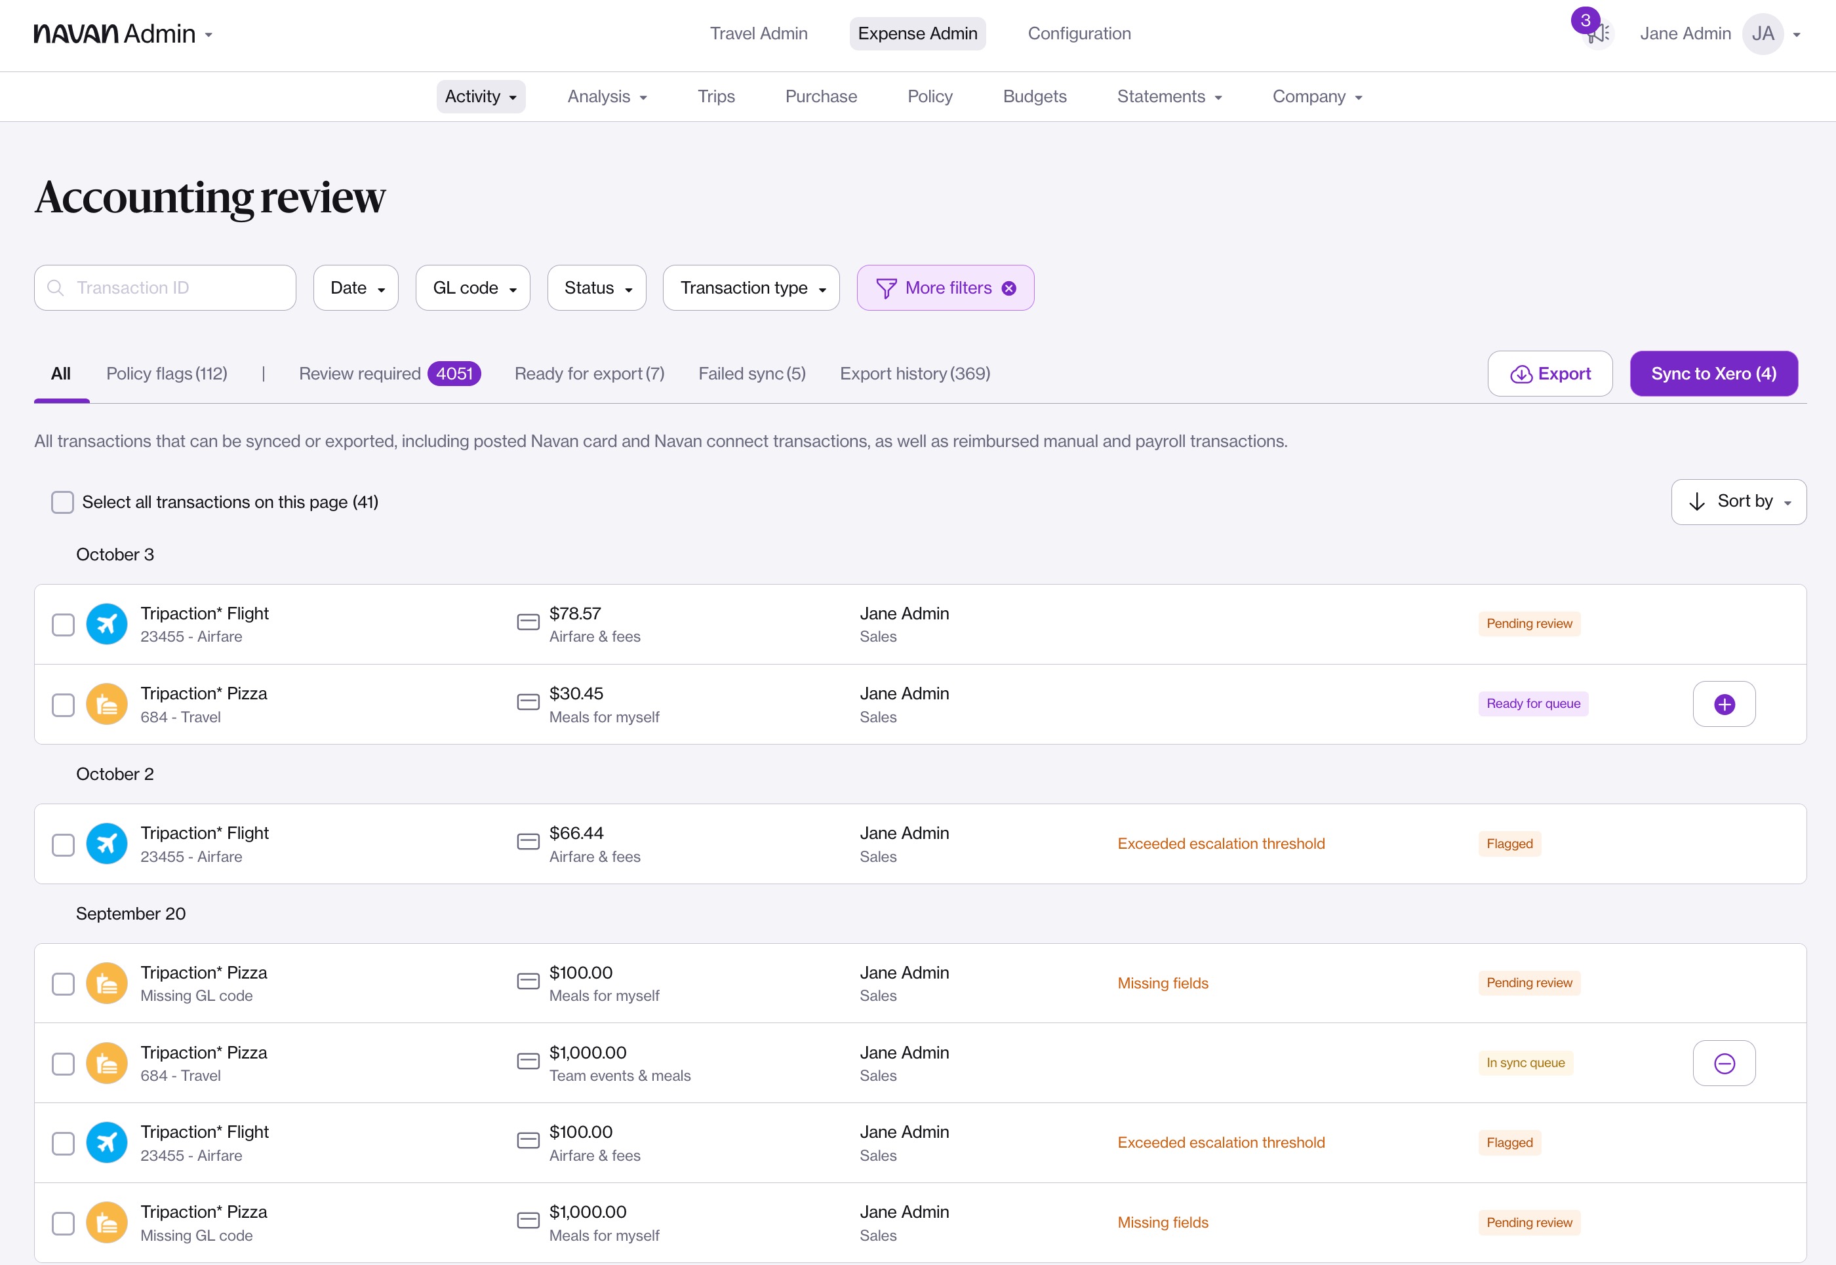Open the GL code filter dropdown

[473, 288]
